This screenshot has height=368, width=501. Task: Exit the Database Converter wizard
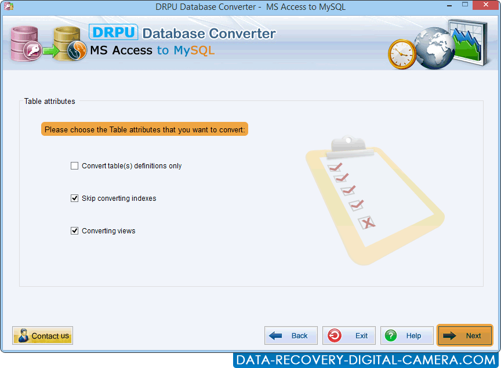(x=349, y=335)
